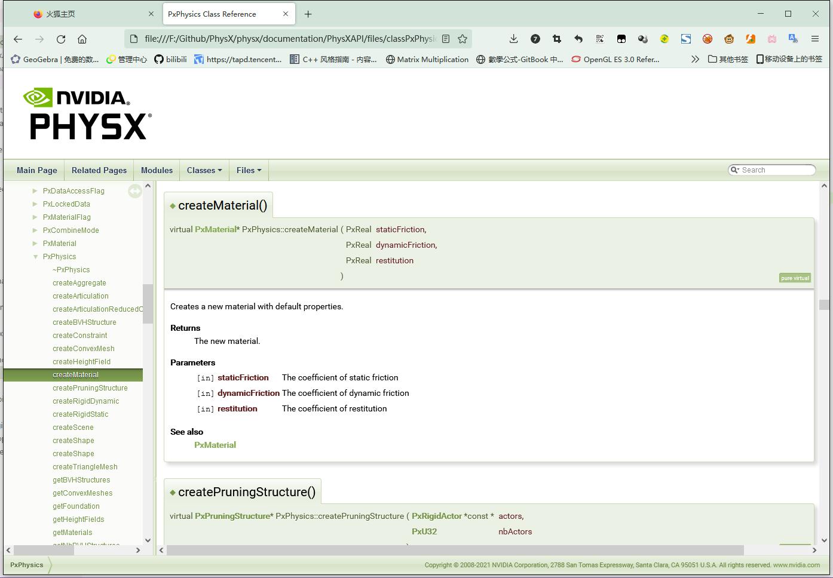Open the QR code generator extension
This screenshot has width=833, height=578.
tap(600, 39)
